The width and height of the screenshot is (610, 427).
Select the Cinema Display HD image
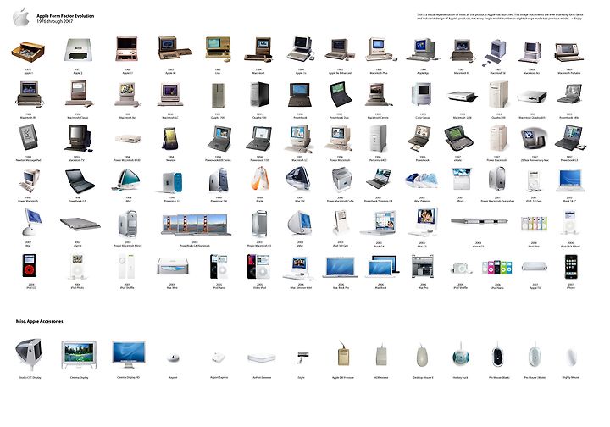point(129,354)
